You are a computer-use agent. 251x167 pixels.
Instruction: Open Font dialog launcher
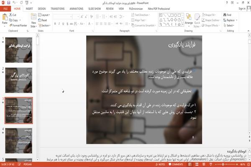click(93, 31)
